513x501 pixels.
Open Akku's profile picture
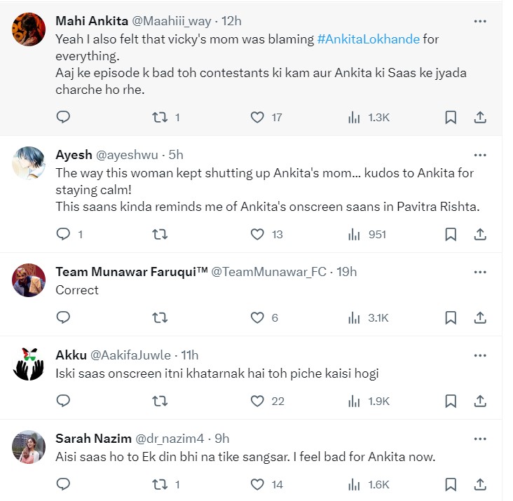pos(30,364)
